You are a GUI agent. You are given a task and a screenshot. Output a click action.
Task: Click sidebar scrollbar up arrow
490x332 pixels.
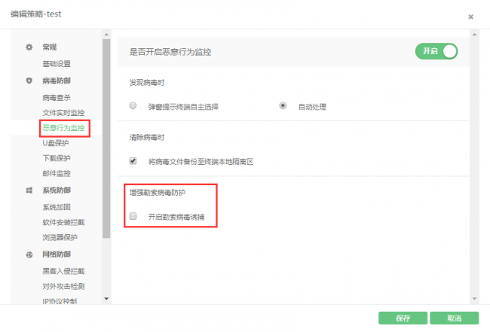click(106, 34)
